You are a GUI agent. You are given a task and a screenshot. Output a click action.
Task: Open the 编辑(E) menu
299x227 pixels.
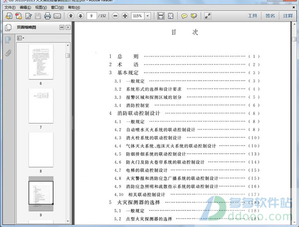(25, 7)
